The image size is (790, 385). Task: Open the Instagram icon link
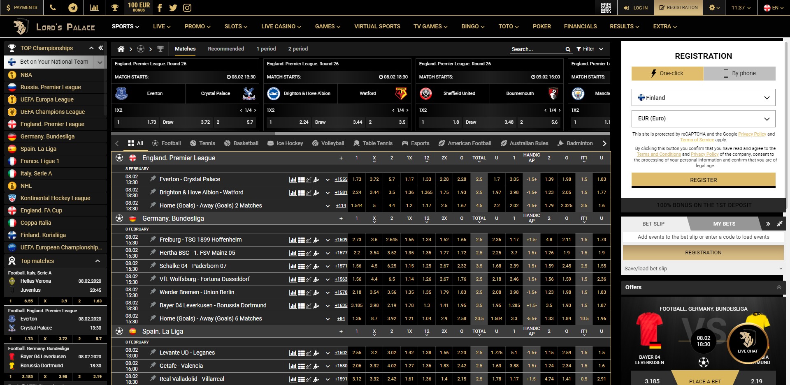187,8
